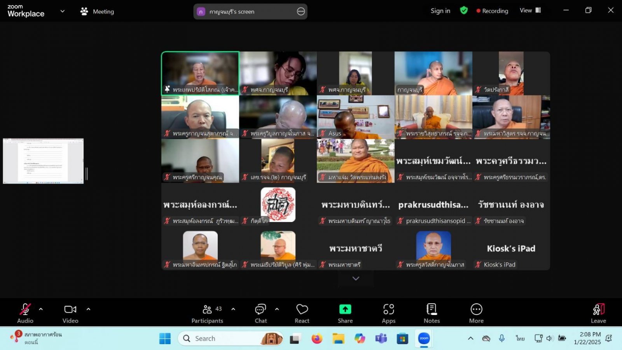Switch the ไทย input language
622x350 pixels.
point(520,338)
